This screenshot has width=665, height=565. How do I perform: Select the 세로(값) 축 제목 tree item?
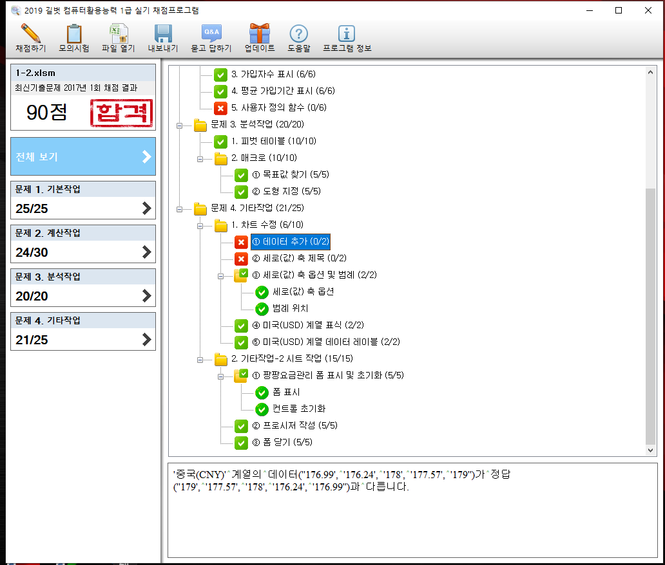(x=299, y=259)
